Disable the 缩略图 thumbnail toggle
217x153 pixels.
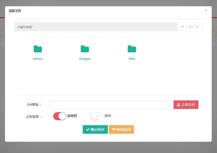click(60, 116)
